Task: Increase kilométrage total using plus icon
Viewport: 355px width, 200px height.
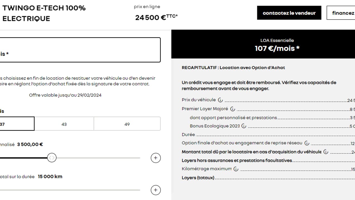Action: point(155,190)
